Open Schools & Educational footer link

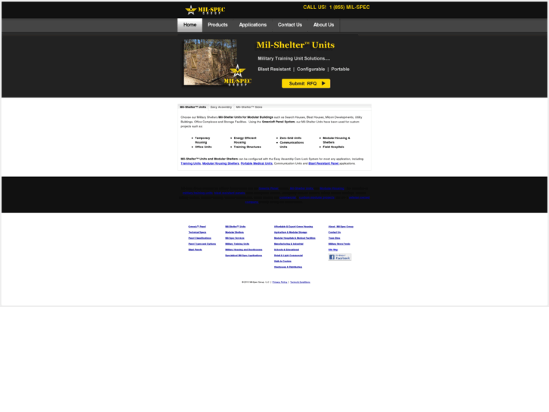(286, 249)
